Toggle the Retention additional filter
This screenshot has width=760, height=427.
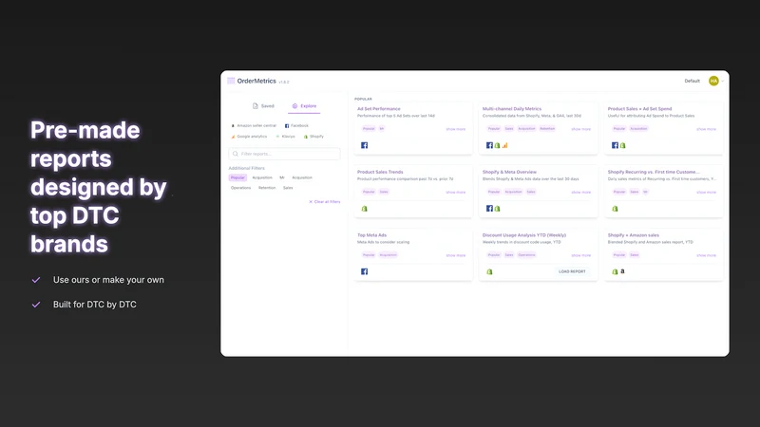267,188
